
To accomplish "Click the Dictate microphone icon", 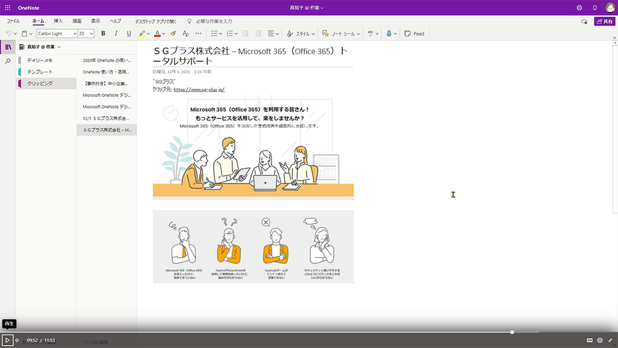I will (x=389, y=33).
